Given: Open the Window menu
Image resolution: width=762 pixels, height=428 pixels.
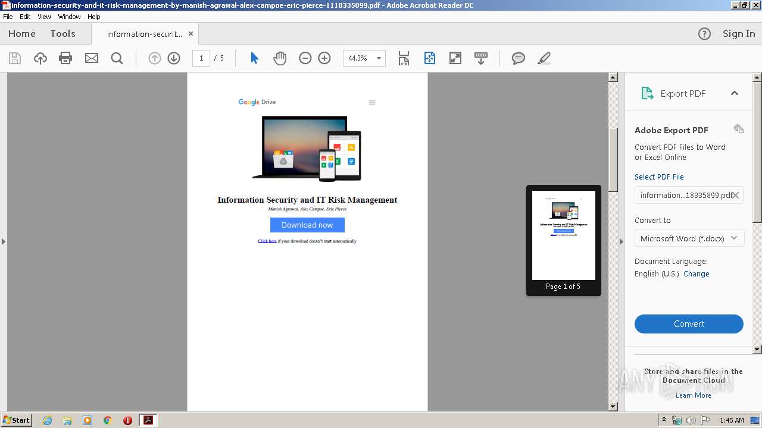Looking at the screenshot, I should pos(69,17).
